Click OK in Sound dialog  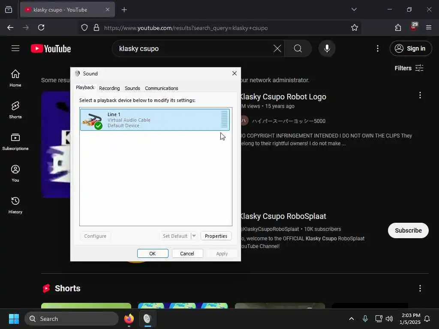[x=153, y=254]
